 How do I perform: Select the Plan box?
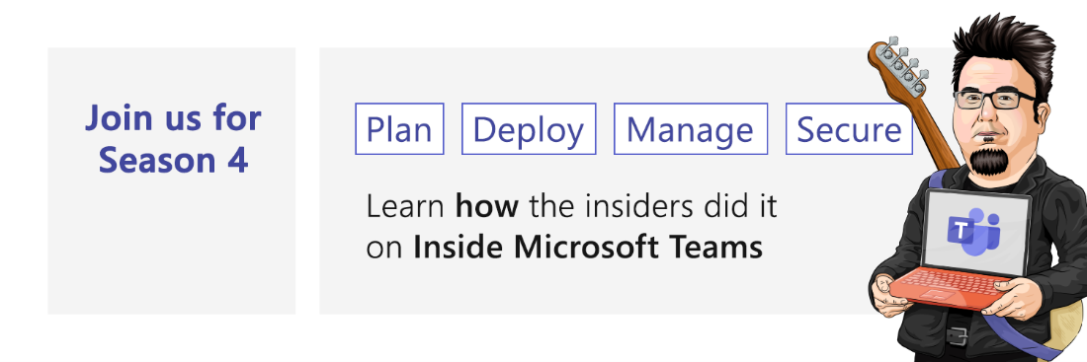pyautogui.click(x=399, y=129)
